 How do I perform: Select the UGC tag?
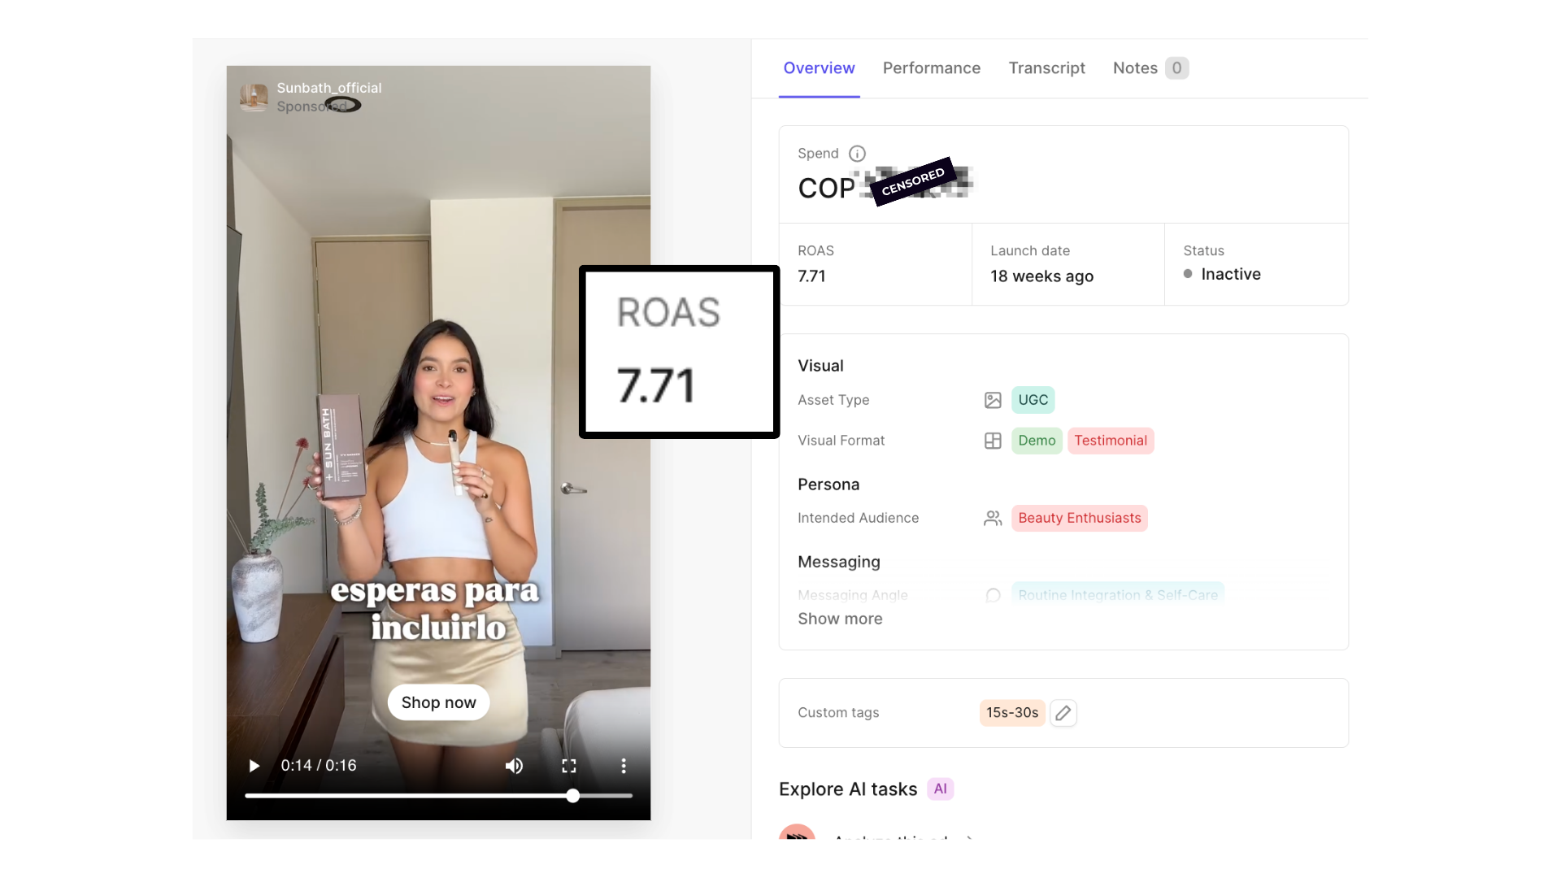click(x=1033, y=400)
